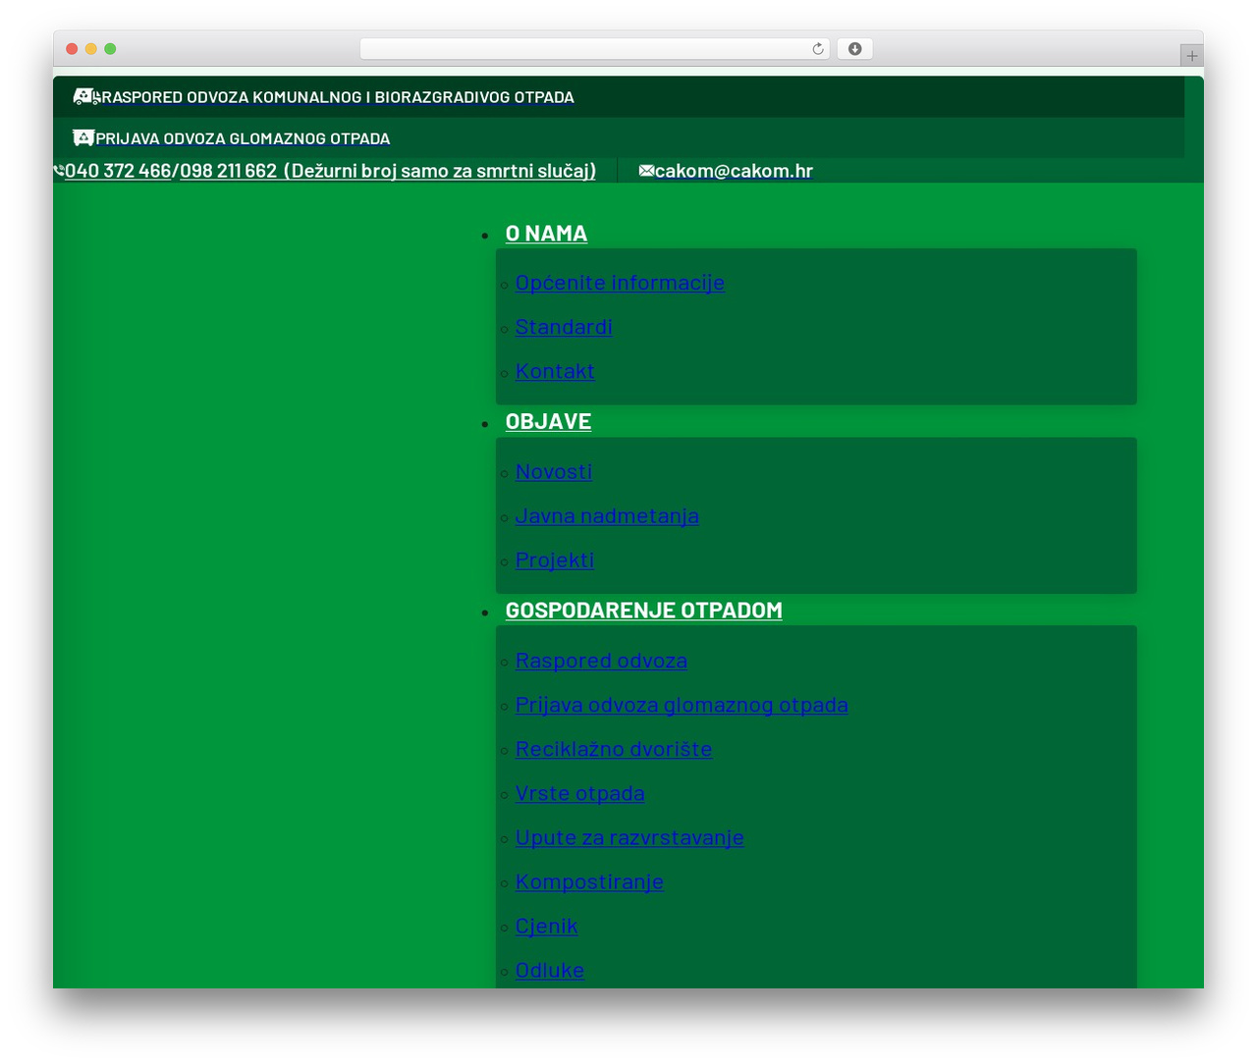Select Raspored odvoza submenu link
This screenshot has width=1257, height=1064.
[x=601, y=661]
